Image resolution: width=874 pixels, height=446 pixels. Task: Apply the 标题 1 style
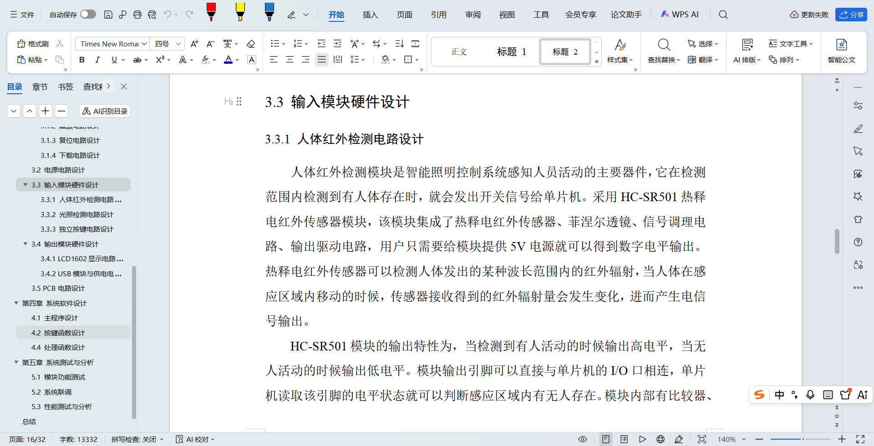point(512,51)
